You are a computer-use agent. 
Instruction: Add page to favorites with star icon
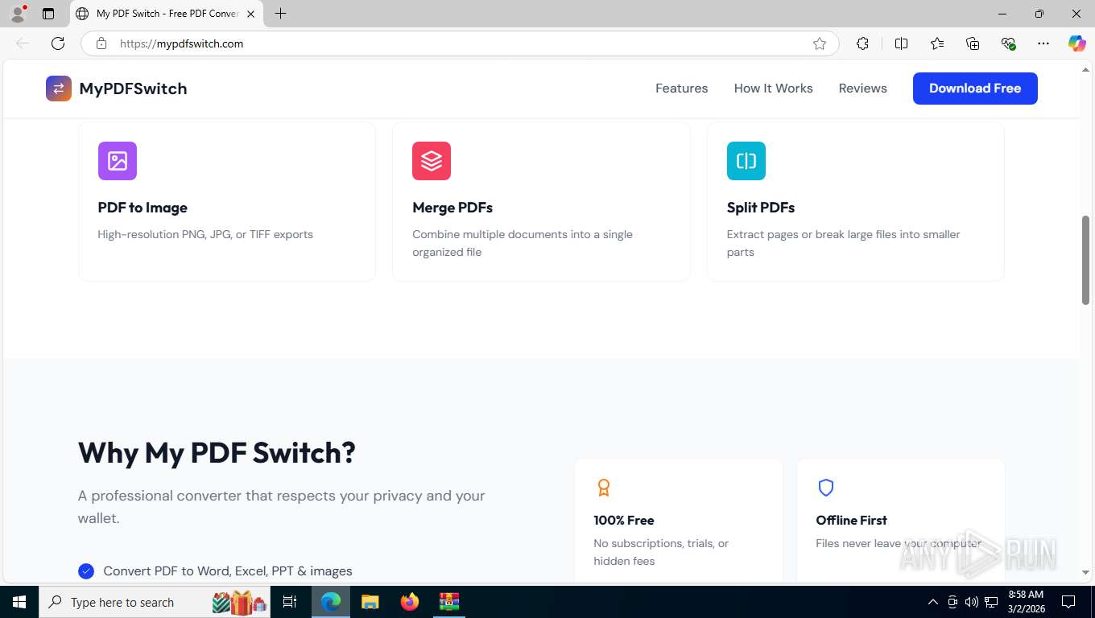click(820, 43)
